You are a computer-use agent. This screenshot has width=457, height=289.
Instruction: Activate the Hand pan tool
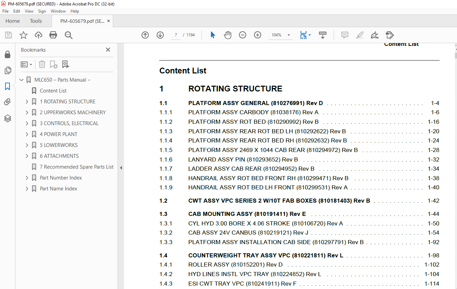228,35
